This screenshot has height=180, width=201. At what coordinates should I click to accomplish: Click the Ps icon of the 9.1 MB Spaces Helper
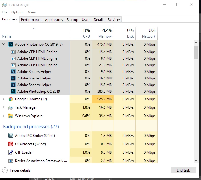click(13, 72)
